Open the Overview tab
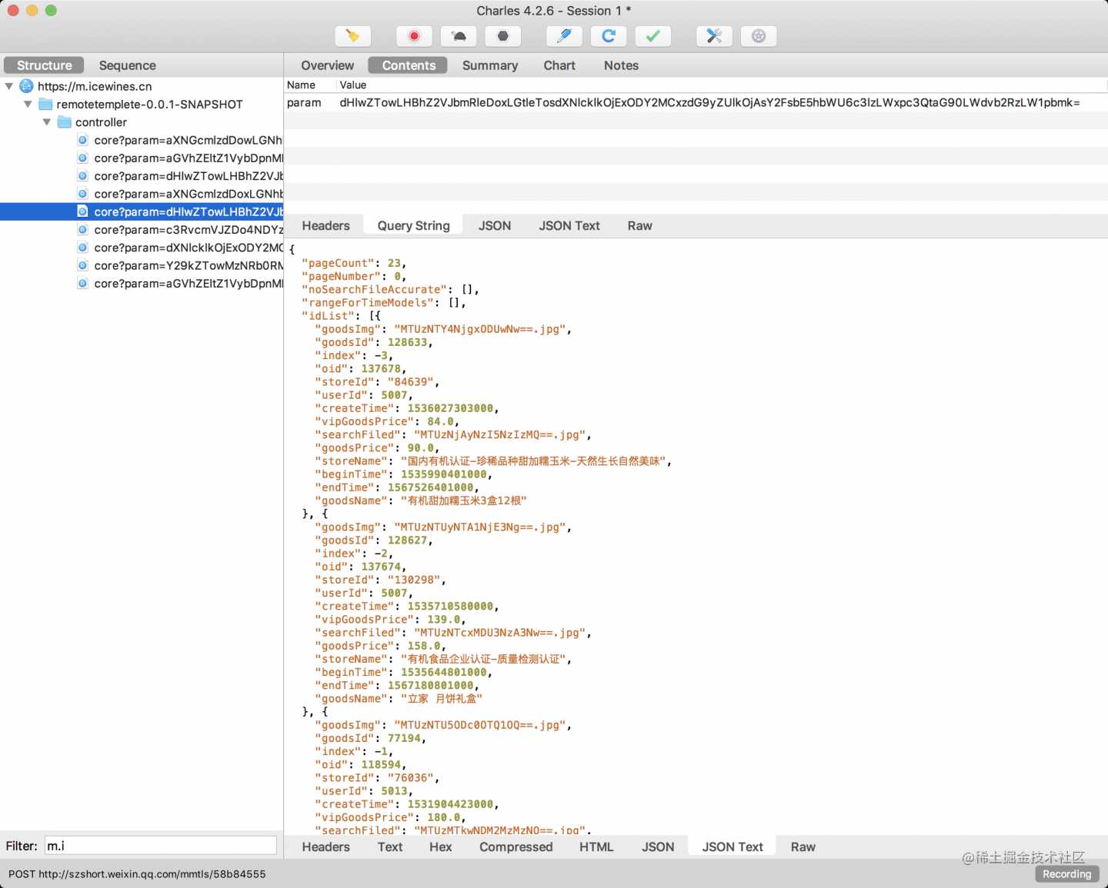This screenshot has width=1108, height=888. [x=327, y=65]
